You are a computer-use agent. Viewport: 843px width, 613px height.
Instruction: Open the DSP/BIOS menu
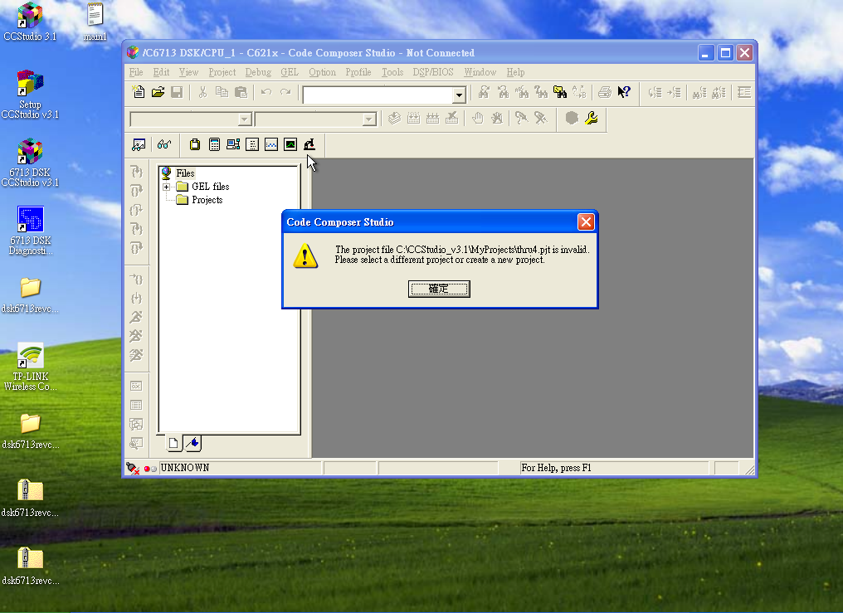tap(433, 72)
